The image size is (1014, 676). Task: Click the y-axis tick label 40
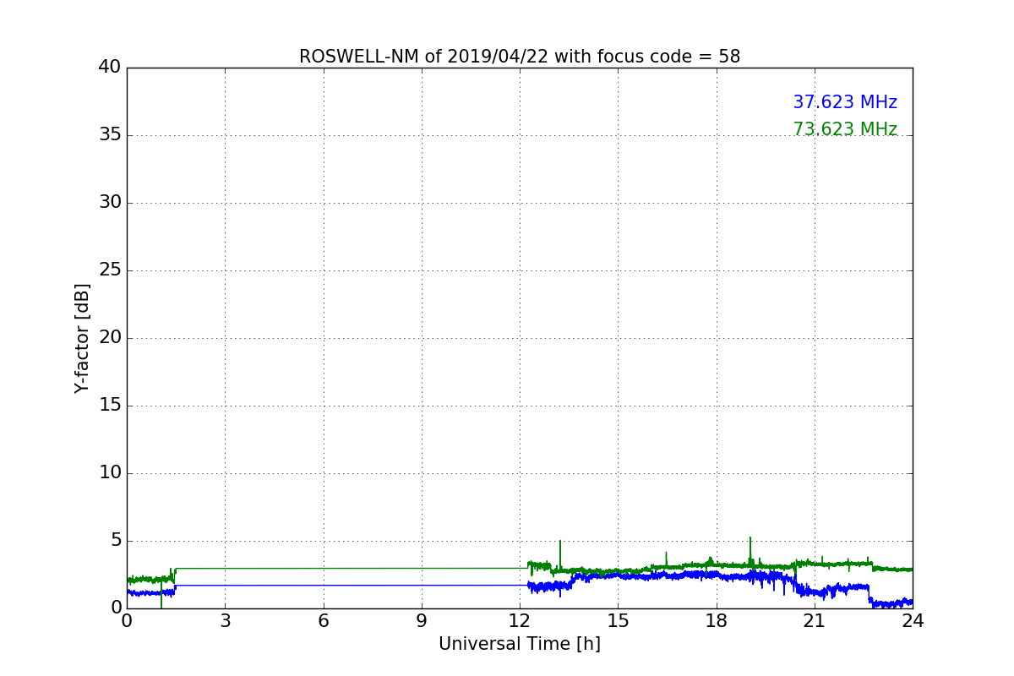click(x=110, y=68)
